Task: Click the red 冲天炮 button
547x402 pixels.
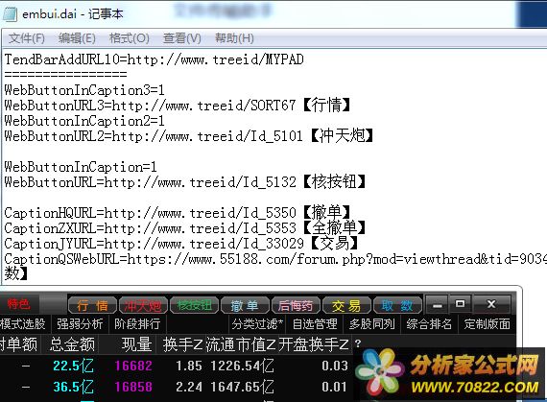Action: [143, 305]
